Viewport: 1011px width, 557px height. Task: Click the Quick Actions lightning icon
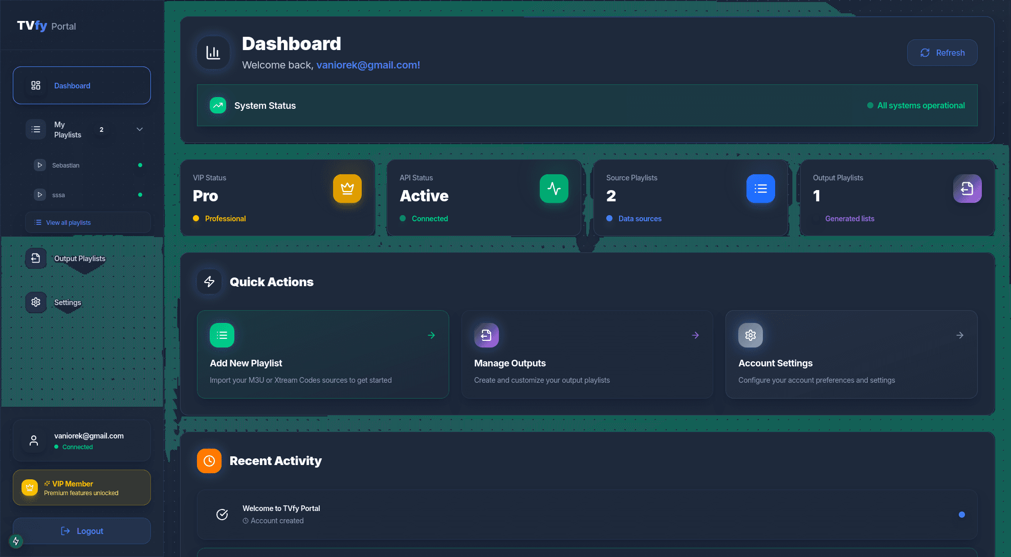(209, 282)
